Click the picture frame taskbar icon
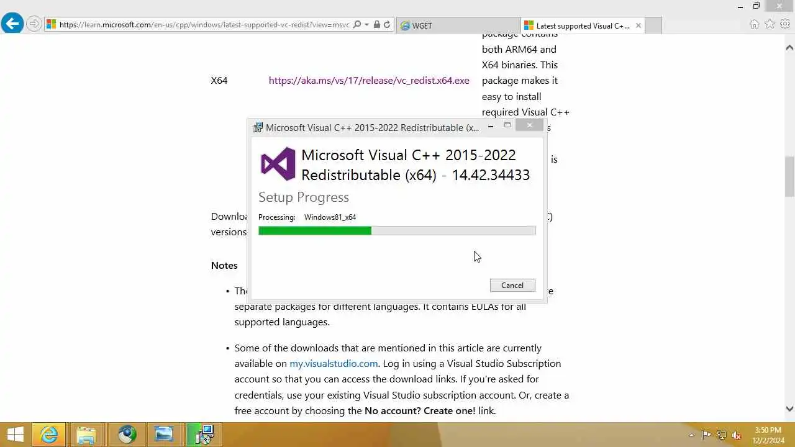The width and height of the screenshot is (795, 447). click(x=165, y=435)
